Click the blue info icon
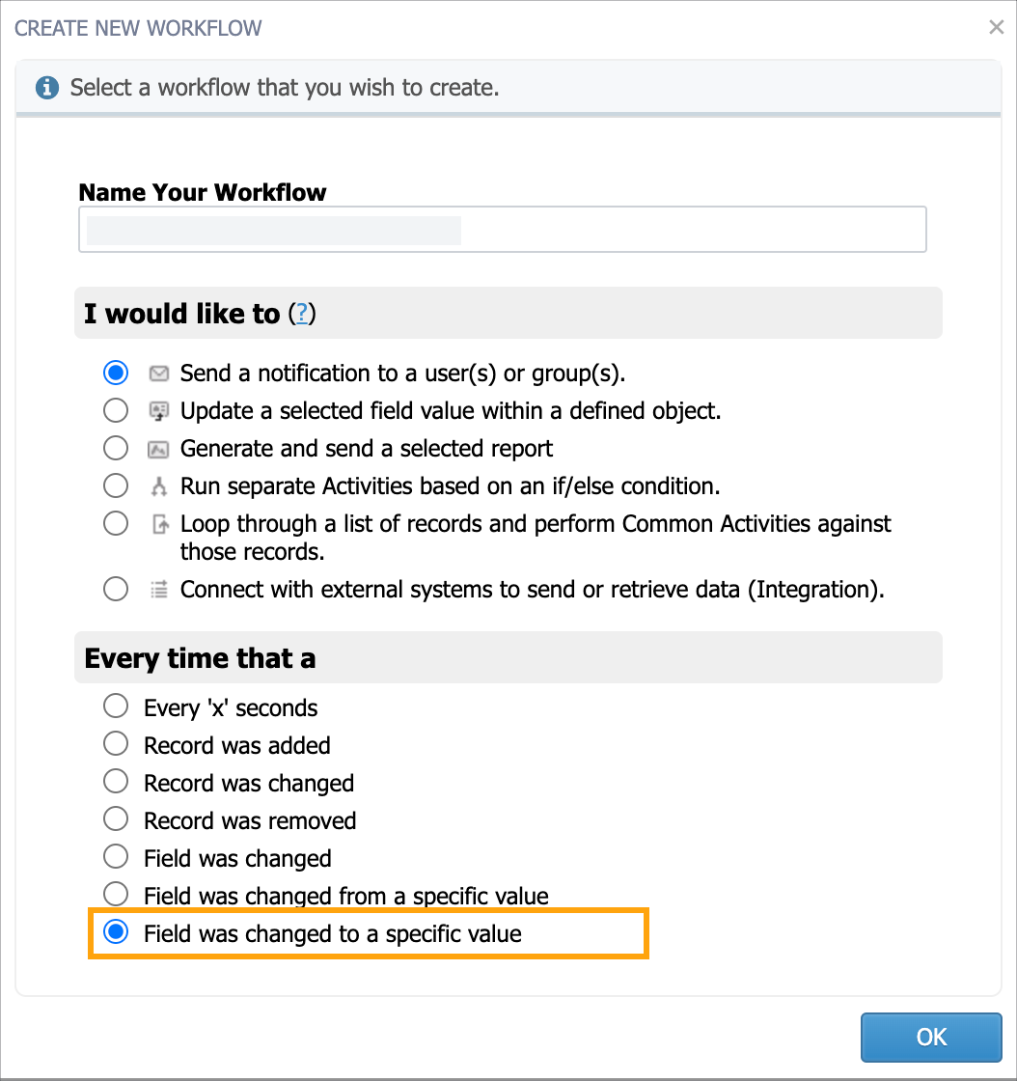1017x1081 pixels. (47, 88)
